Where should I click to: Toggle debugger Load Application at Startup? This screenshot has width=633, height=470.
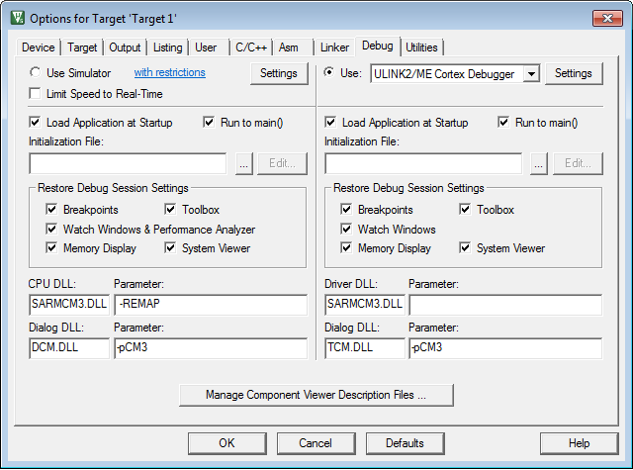(330, 122)
